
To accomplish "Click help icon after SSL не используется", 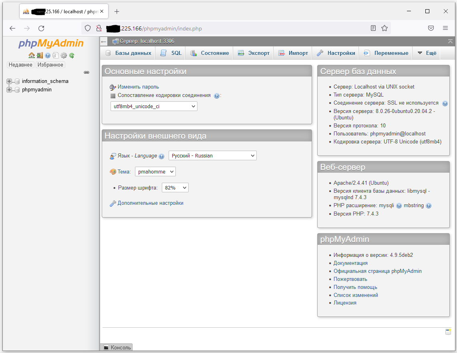I will coord(445,103).
